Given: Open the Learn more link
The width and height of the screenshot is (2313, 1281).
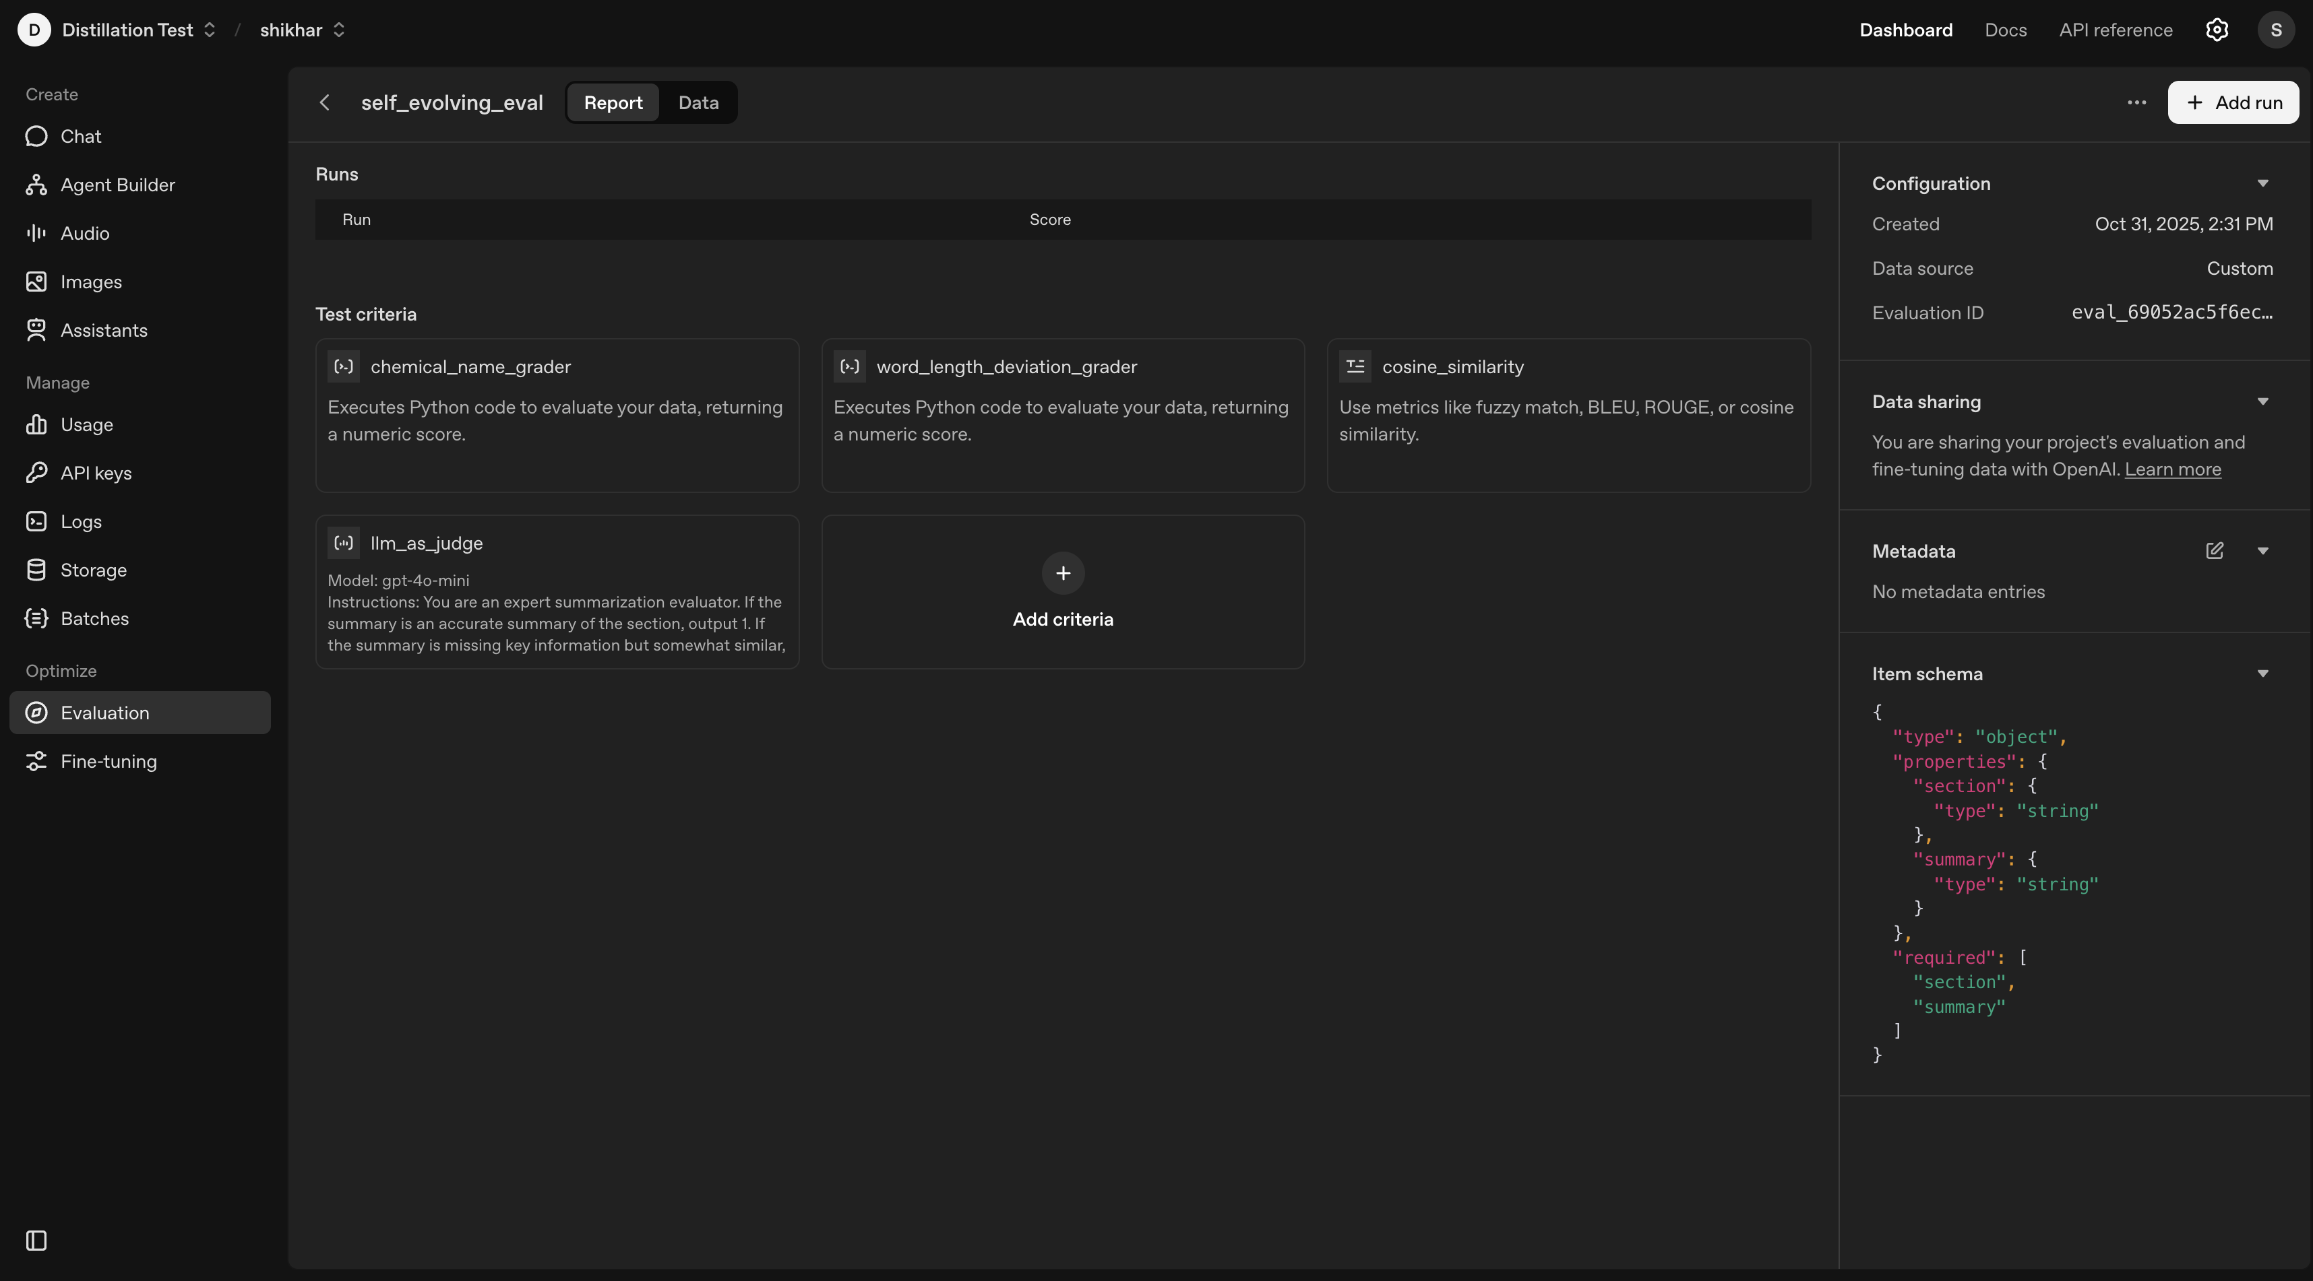Looking at the screenshot, I should pos(2173,468).
